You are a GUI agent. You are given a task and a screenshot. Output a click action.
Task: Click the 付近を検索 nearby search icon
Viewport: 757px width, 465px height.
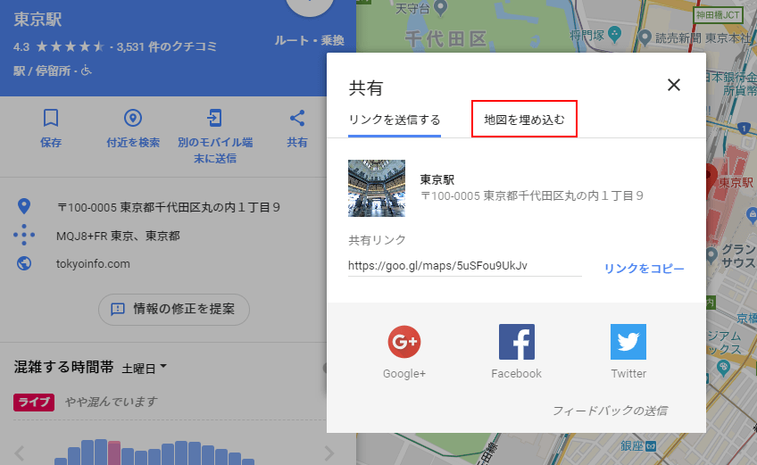pyautogui.click(x=133, y=118)
